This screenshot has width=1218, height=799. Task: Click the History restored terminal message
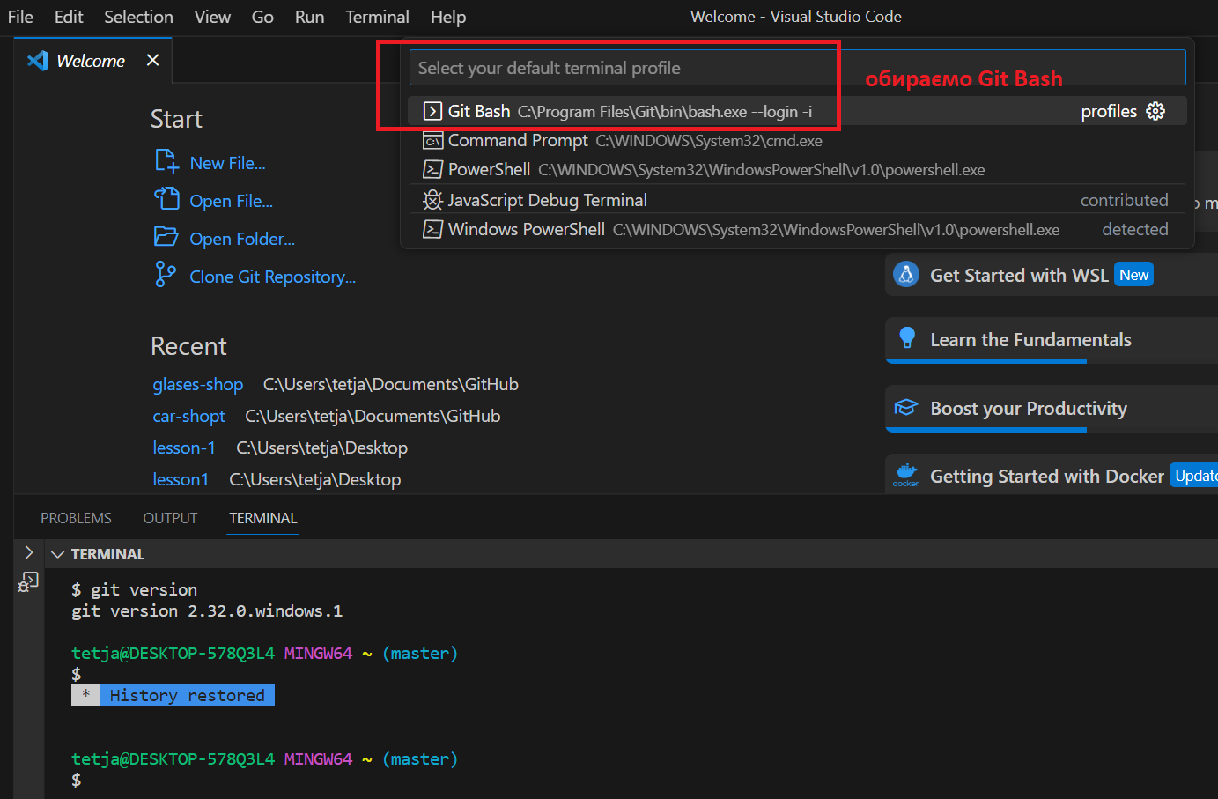tap(173, 695)
